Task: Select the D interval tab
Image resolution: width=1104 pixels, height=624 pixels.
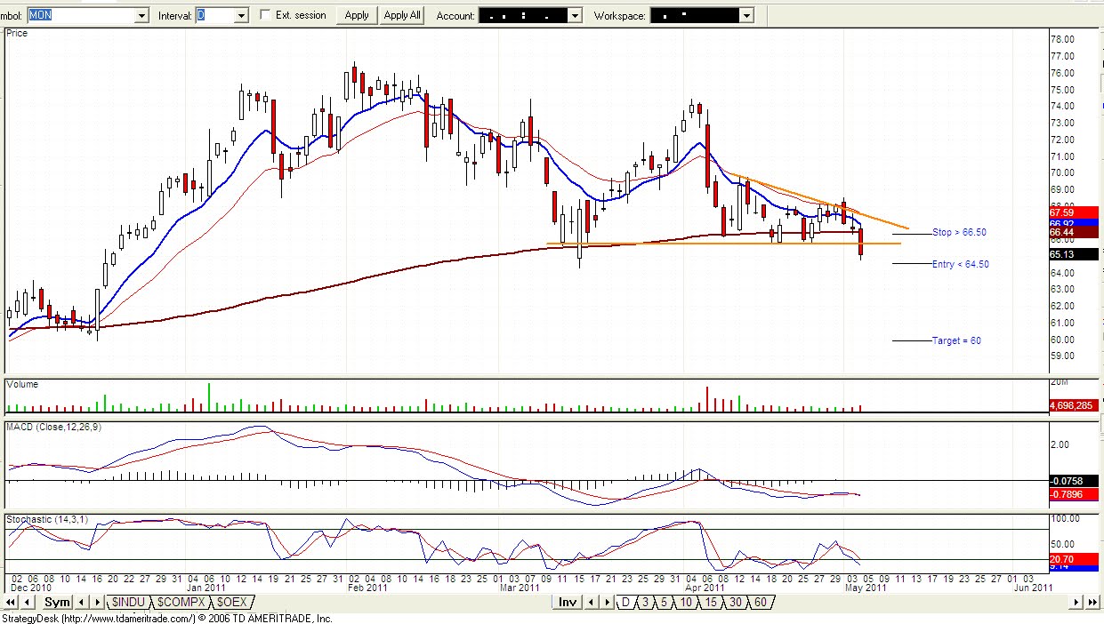Action: tap(625, 602)
